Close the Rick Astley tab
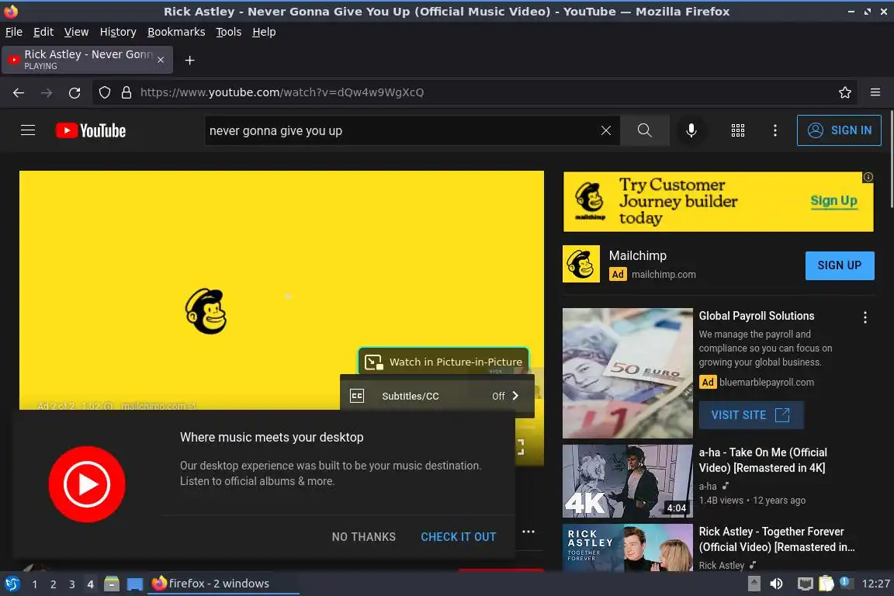 pyautogui.click(x=161, y=60)
